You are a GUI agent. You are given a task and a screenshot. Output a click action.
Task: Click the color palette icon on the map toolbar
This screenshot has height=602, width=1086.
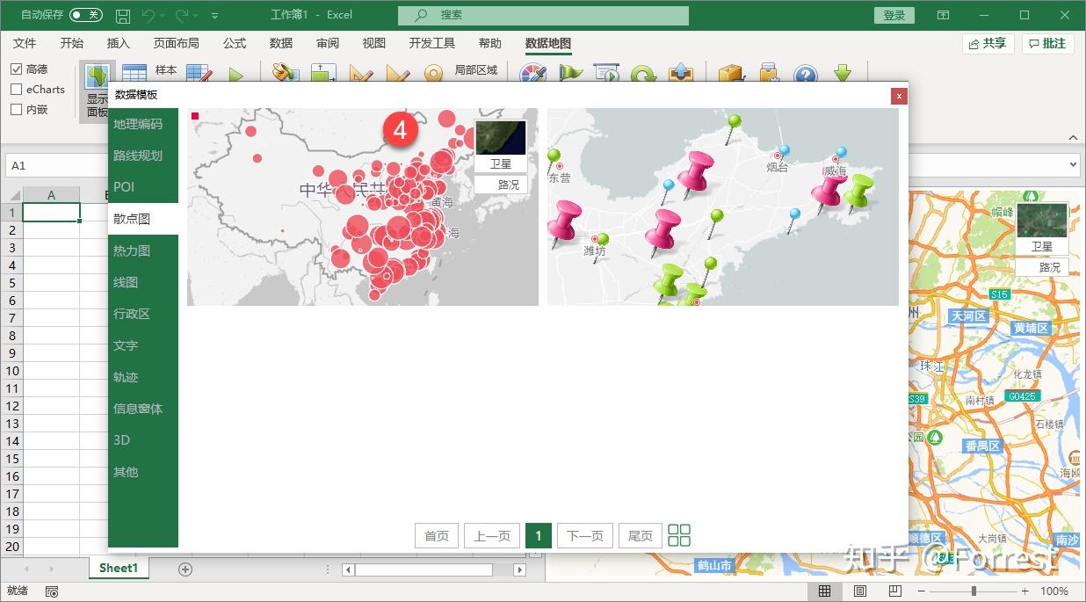[532, 74]
